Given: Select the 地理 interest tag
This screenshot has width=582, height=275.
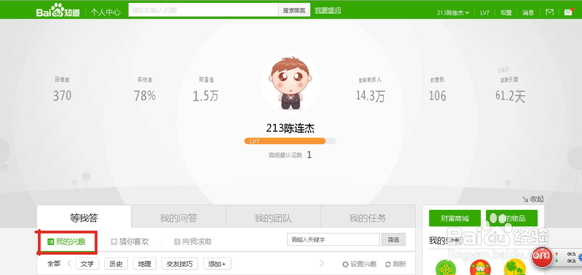Looking at the screenshot, I should (144, 264).
